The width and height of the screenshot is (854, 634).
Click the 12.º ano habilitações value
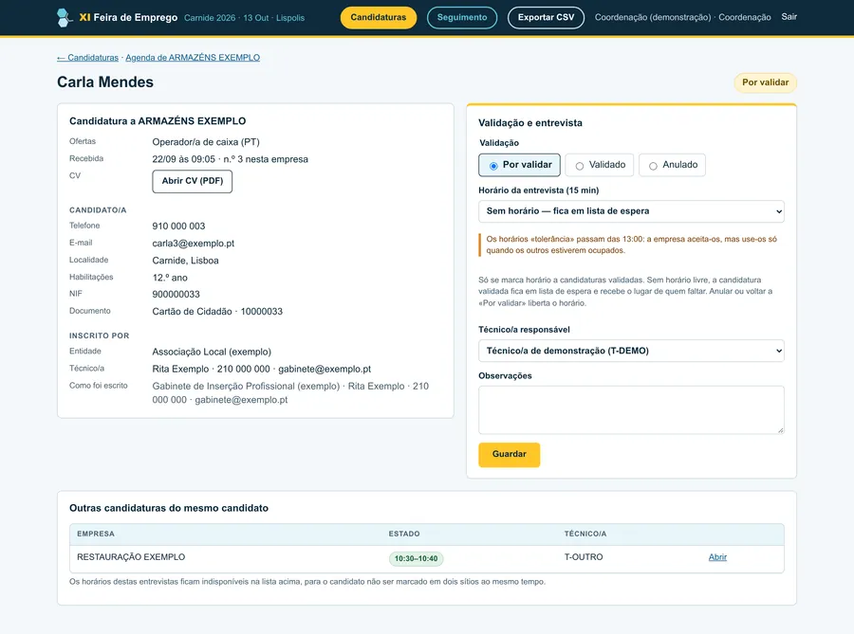[x=170, y=278]
